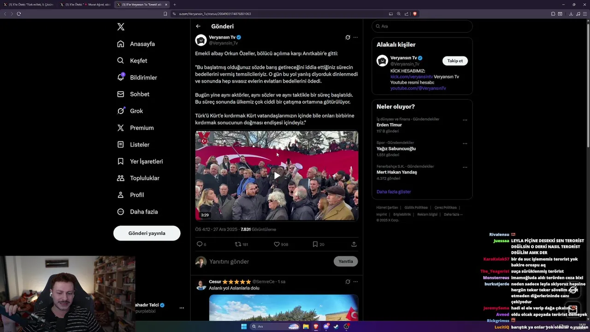Open Discord from the taskbar
This screenshot has height=332, width=590.
[326, 326]
